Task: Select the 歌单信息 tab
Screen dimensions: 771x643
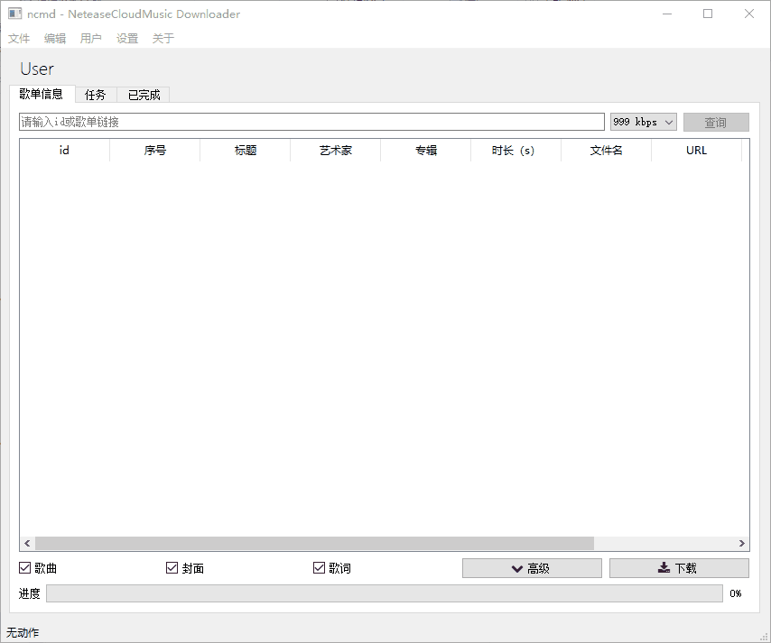Action: click(x=42, y=94)
